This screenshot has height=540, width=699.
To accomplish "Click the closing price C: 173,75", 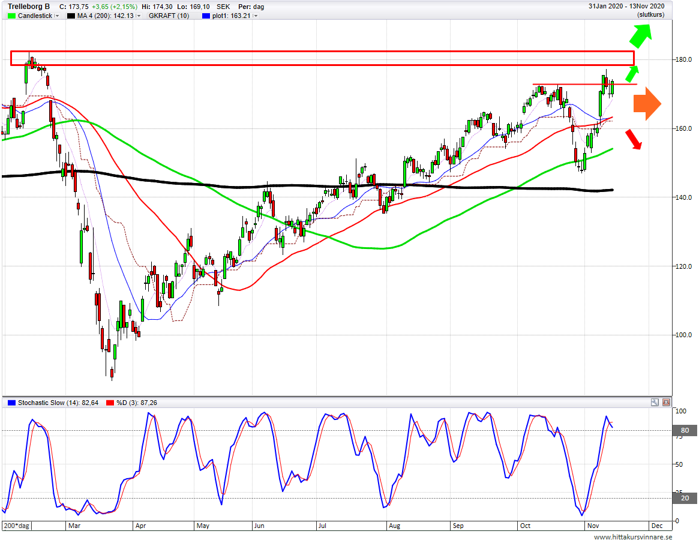I will click(74, 7).
